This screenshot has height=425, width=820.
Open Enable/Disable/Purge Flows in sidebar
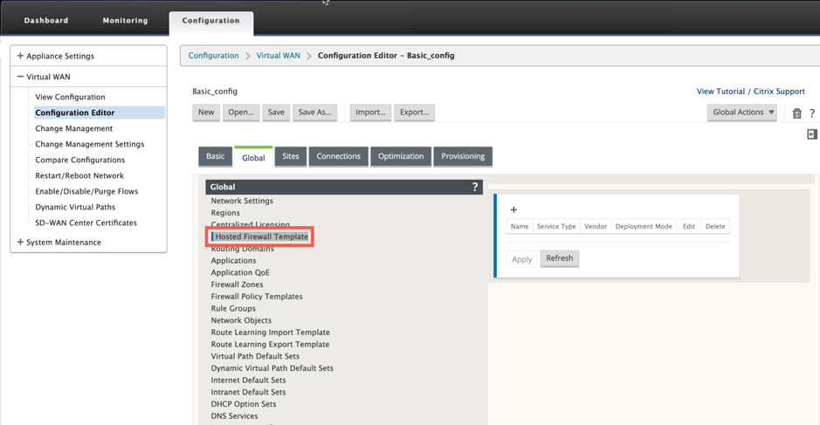coord(86,191)
